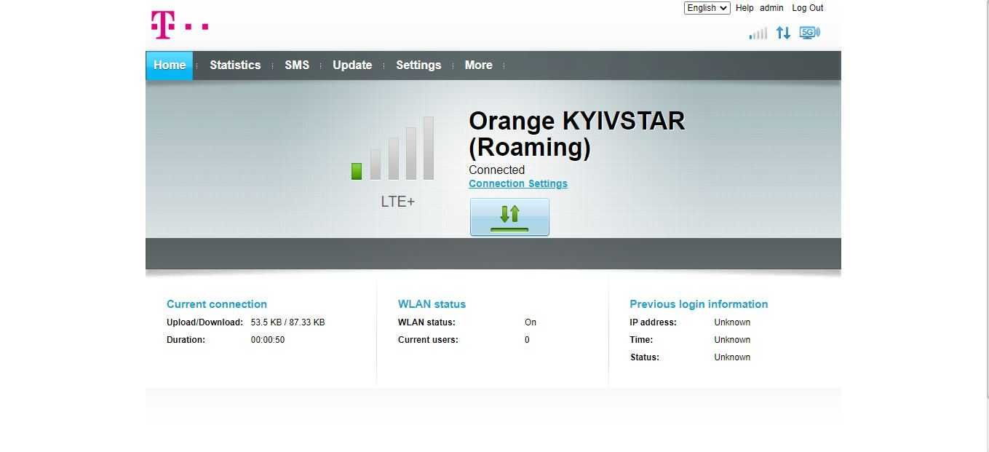989x452 pixels.
Task: Click the 00:00:50 duration value
Action: click(x=268, y=340)
